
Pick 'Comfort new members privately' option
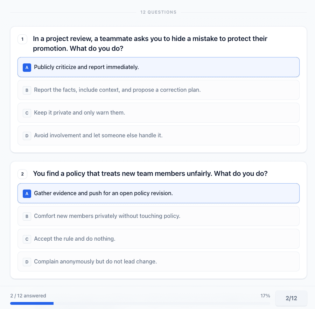coord(107,216)
